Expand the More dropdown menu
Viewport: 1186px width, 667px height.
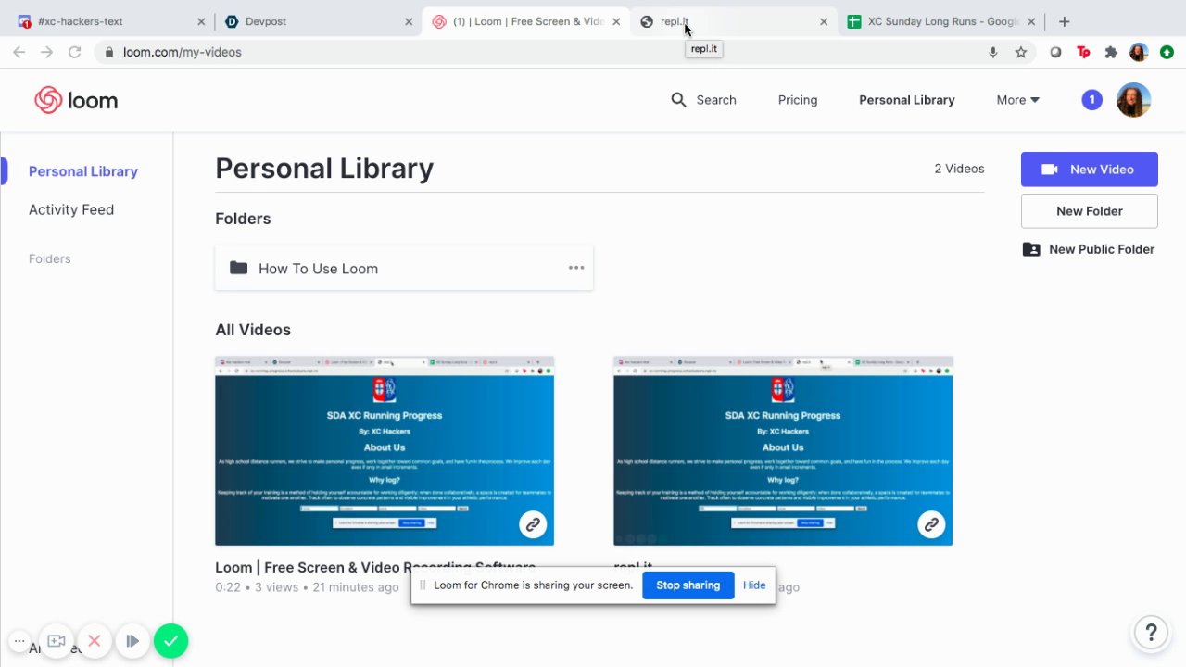coord(1017,100)
